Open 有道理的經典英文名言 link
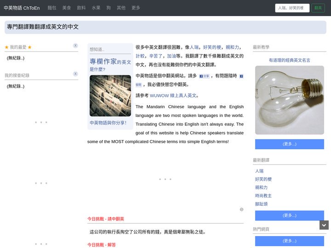 290,60
